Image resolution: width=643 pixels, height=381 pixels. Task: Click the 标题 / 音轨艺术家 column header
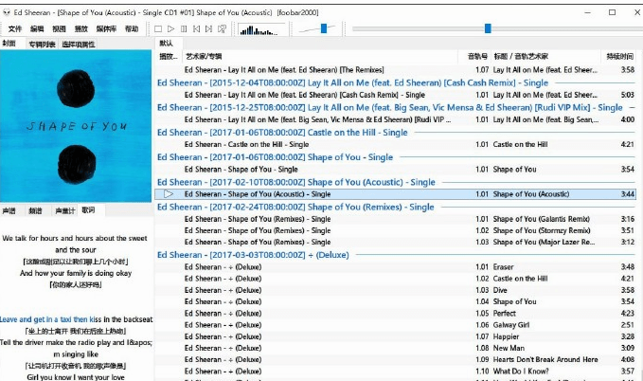click(545, 56)
